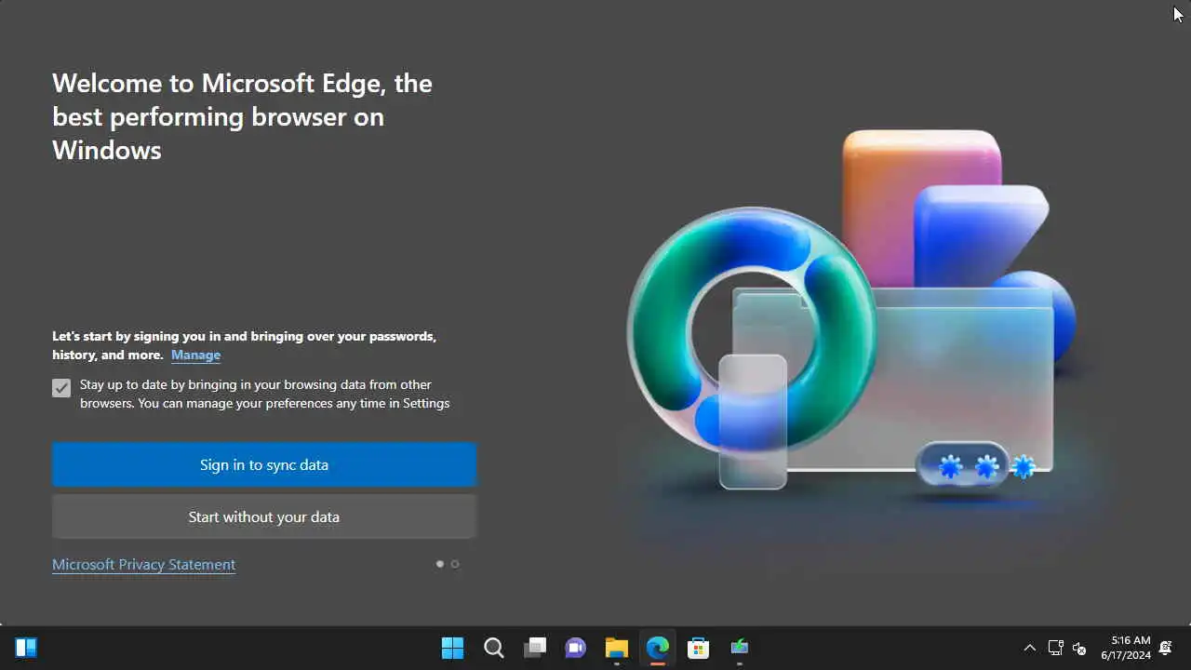Launch the Chat app from the taskbar
The image size is (1191, 670).
[x=576, y=648]
